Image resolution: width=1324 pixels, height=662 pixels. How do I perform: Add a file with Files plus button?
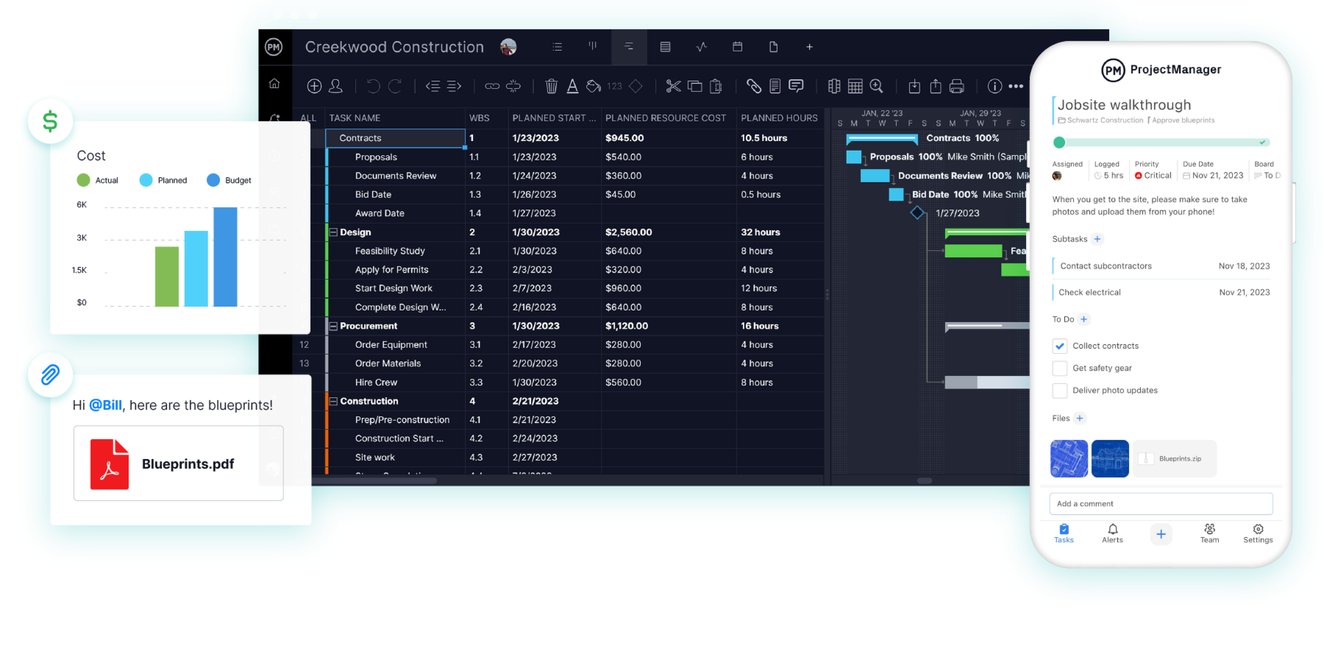point(1079,418)
